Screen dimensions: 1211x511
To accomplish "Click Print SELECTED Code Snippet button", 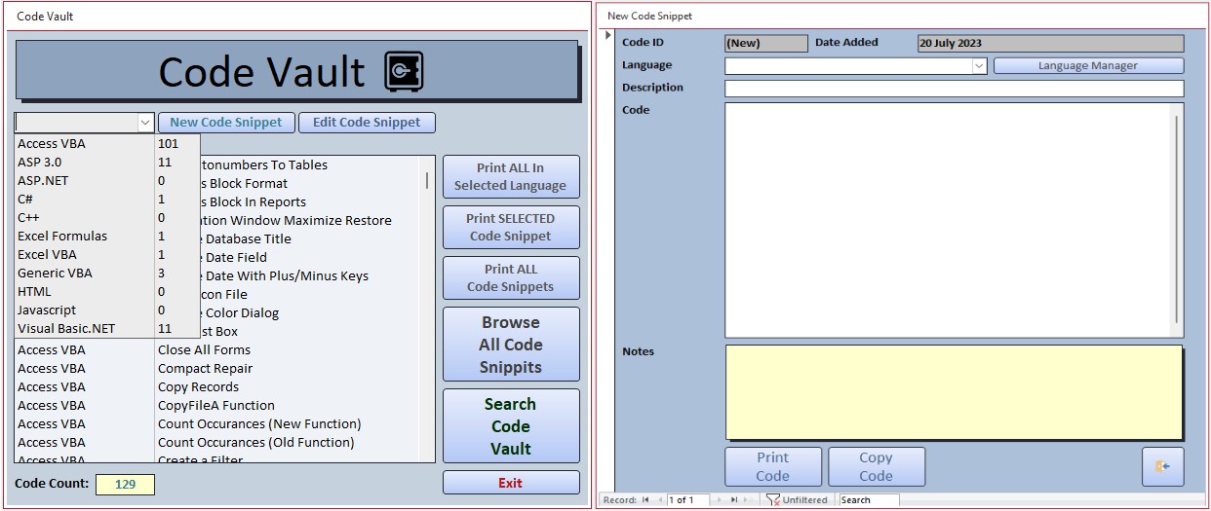I will pyautogui.click(x=511, y=227).
